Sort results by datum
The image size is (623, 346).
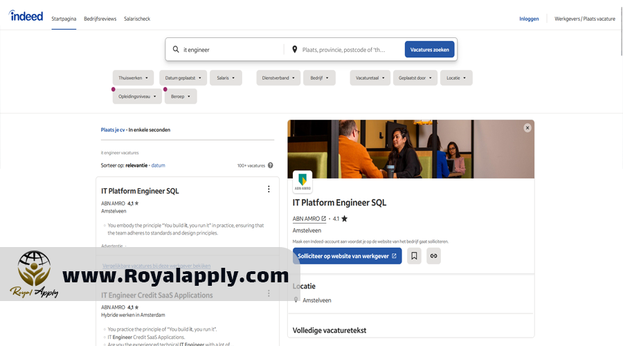(x=158, y=165)
